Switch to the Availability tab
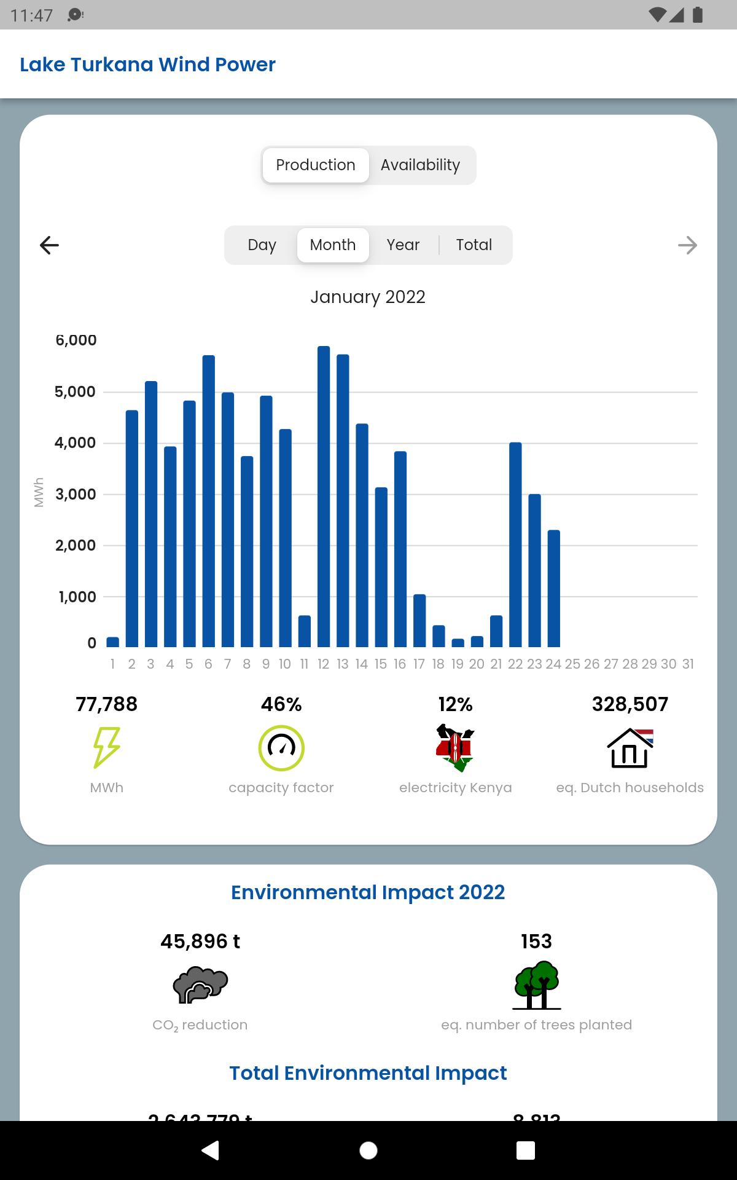 (421, 165)
